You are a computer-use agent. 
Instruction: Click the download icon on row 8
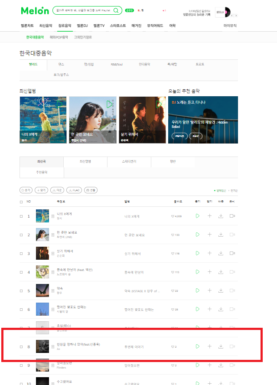pos(221,346)
